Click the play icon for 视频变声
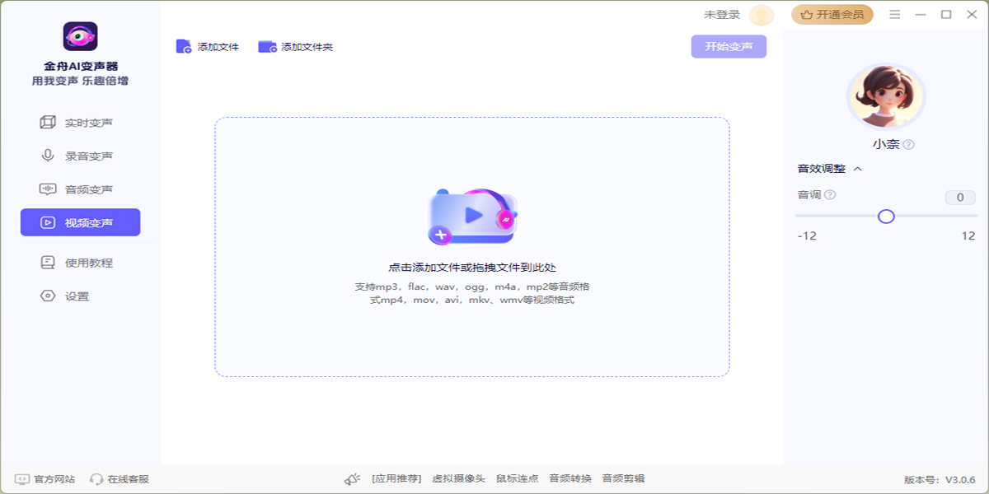This screenshot has width=989, height=494. (x=48, y=222)
